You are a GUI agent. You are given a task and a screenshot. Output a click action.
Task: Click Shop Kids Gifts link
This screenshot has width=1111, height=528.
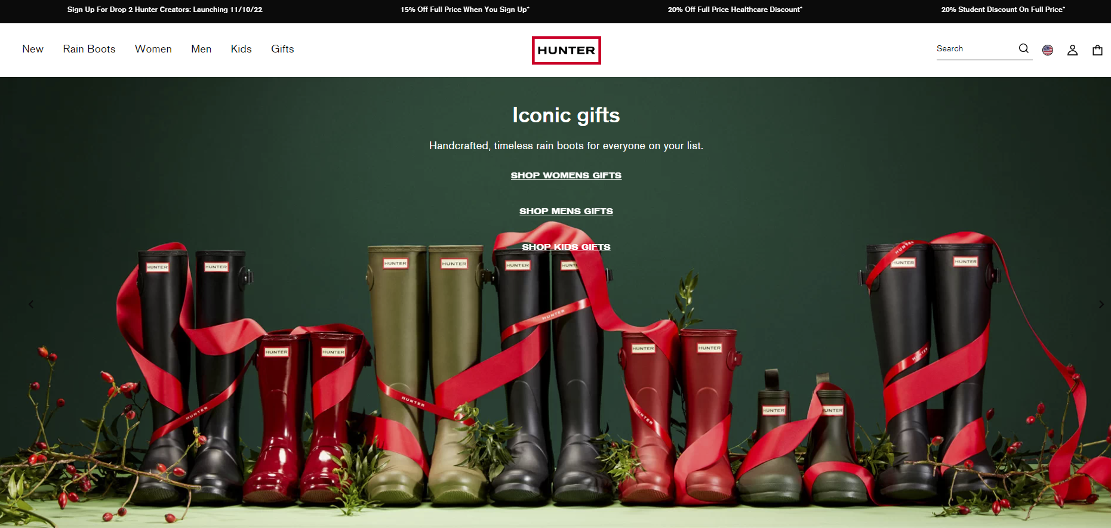coord(566,247)
